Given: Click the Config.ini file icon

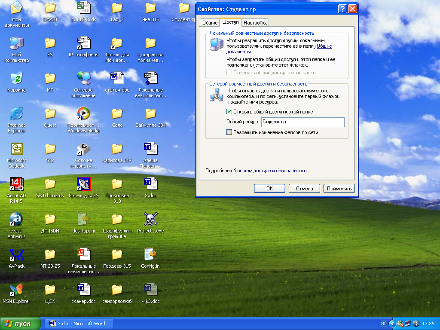Looking at the screenshot, I should coord(151,254).
